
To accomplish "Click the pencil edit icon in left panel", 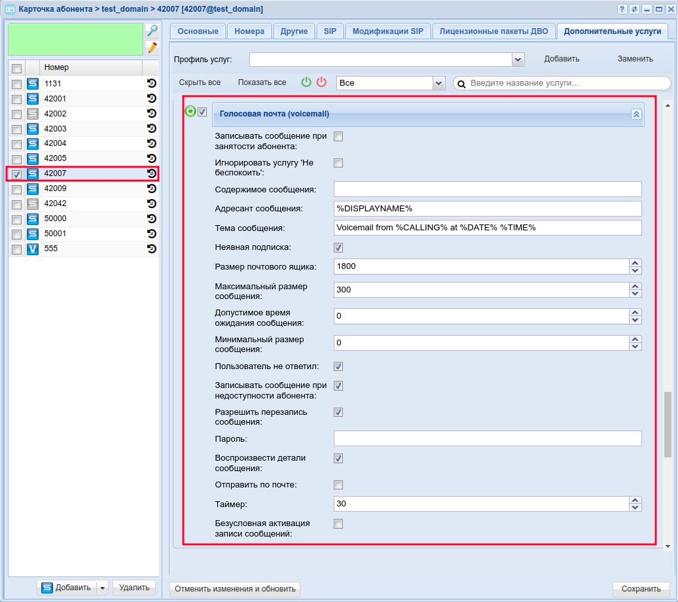I will pos(152,47).
